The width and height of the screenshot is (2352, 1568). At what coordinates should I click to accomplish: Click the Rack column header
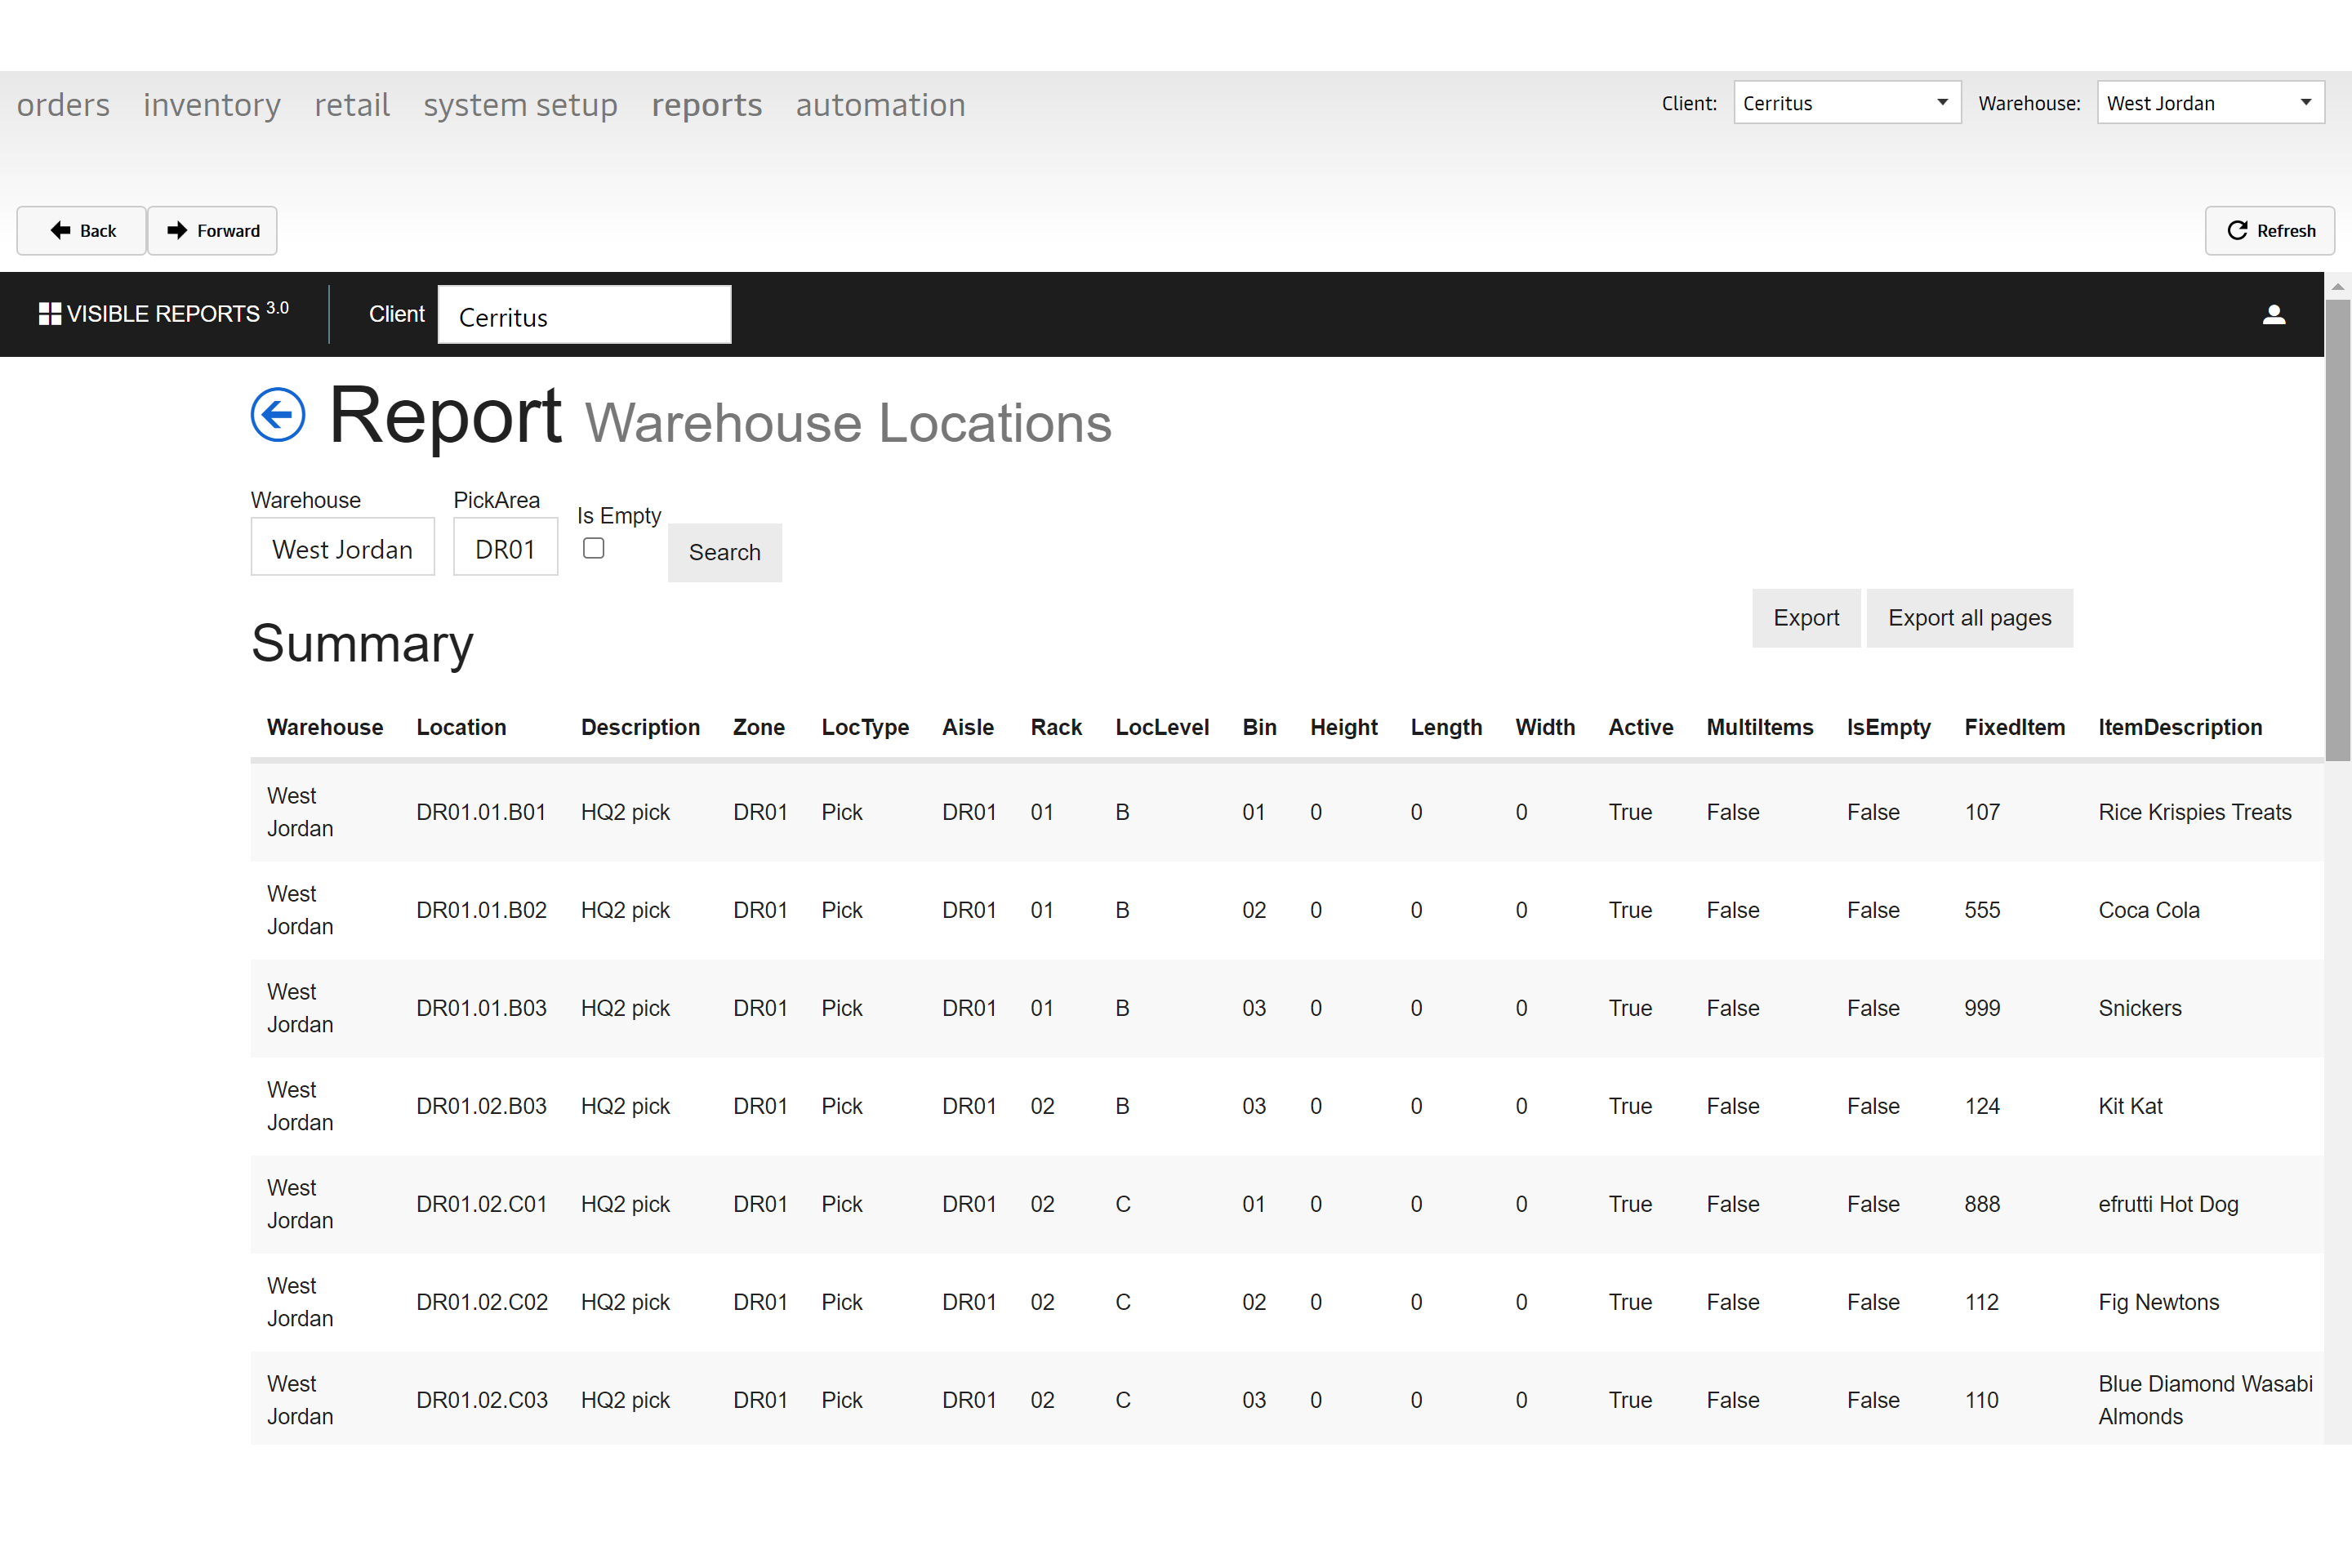(1056, 727)
